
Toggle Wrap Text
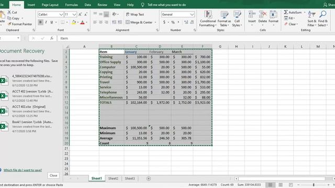point(135,14)
